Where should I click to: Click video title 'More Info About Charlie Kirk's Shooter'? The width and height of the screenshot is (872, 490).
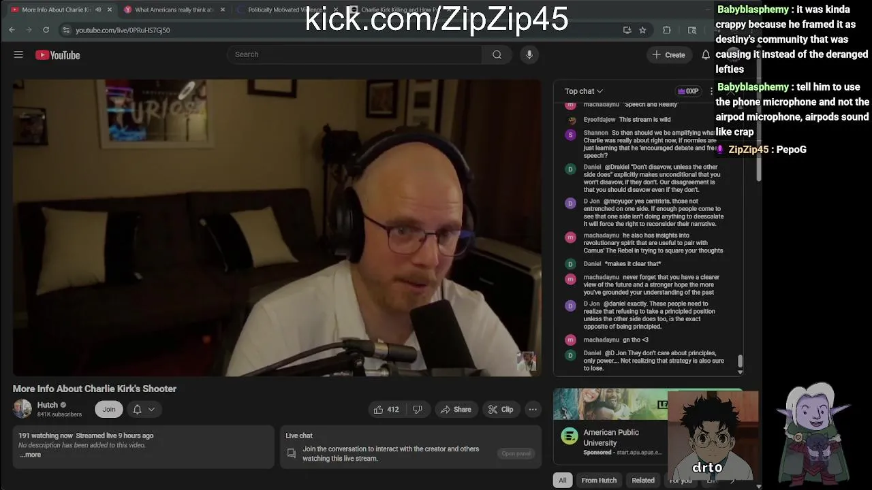(95, 389)
